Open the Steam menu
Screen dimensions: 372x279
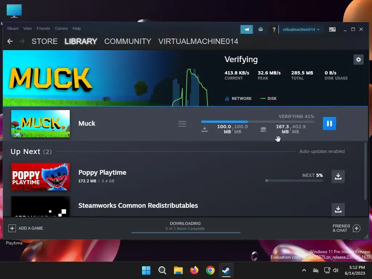(13, 28)
